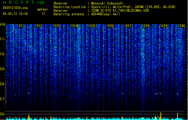Click the red meteor echo near 1040

[x=178, y=94]
